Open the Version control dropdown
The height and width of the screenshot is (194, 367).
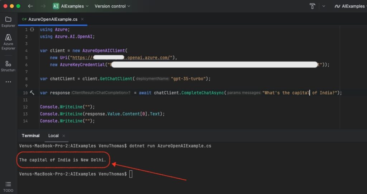[112, 6]
